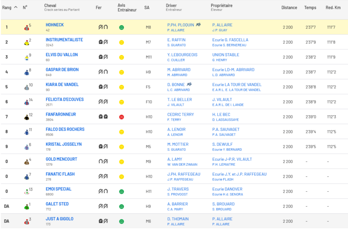Click the Réd. Km column header
This screenshot has height=230, width=348.
(x=333, y=7)
